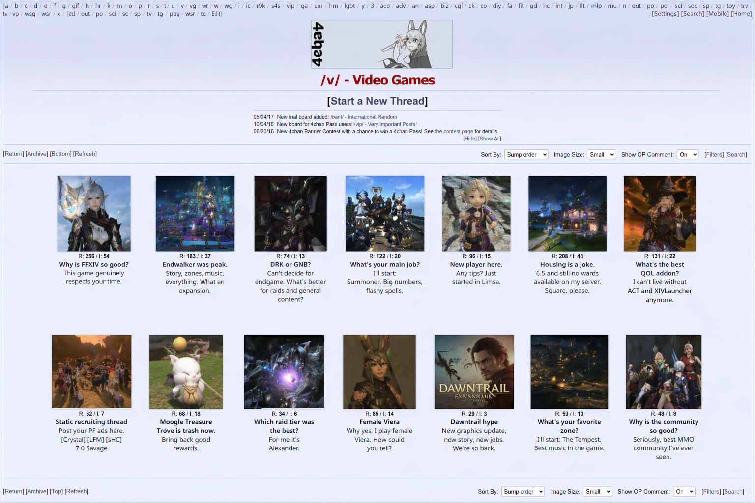The height and width of the screenshot is (503, 755).
Task: Open the lgbt board link
Action: pyautogui.click(x=349, y=6)
